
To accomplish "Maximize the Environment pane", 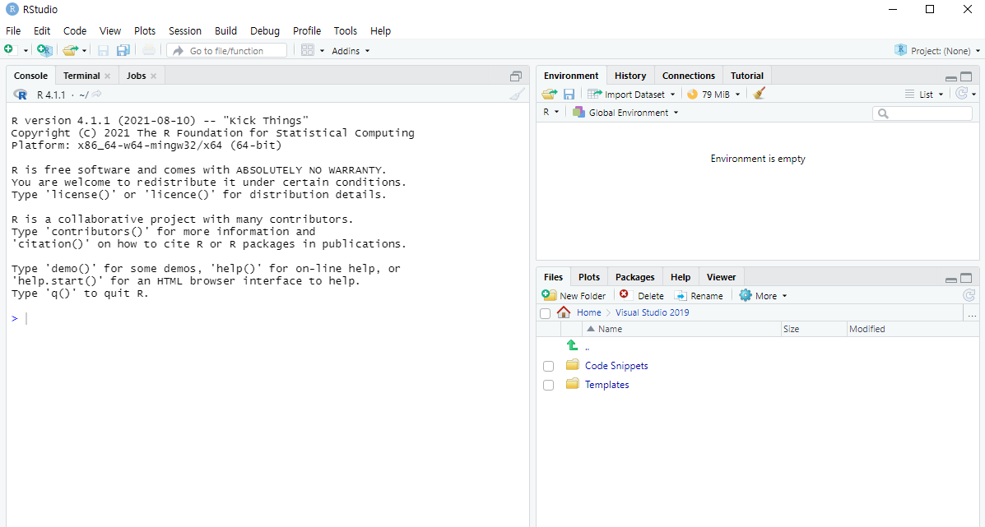I will click(966, 77).
